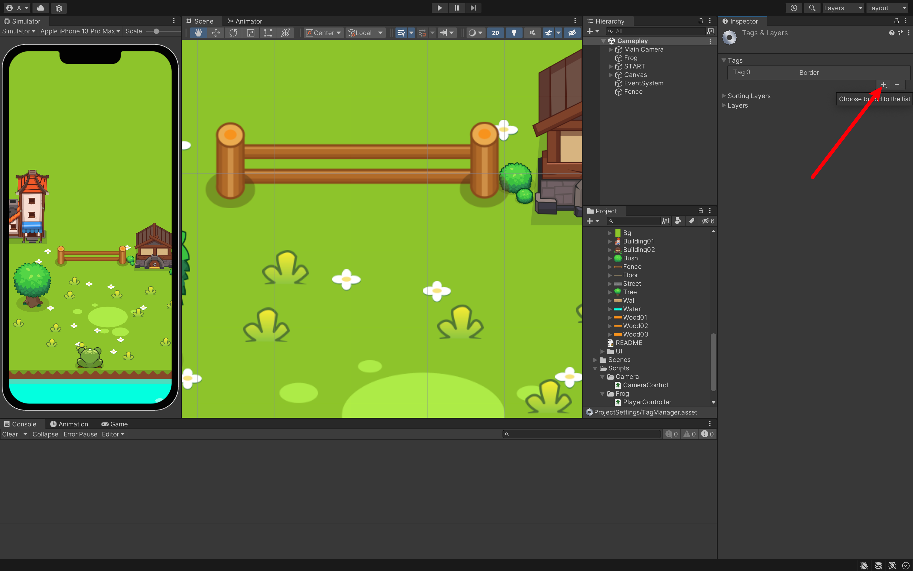Switch to the Game tab
The image size is (913, 571).
pyautogui.click(x=115, y=424)
